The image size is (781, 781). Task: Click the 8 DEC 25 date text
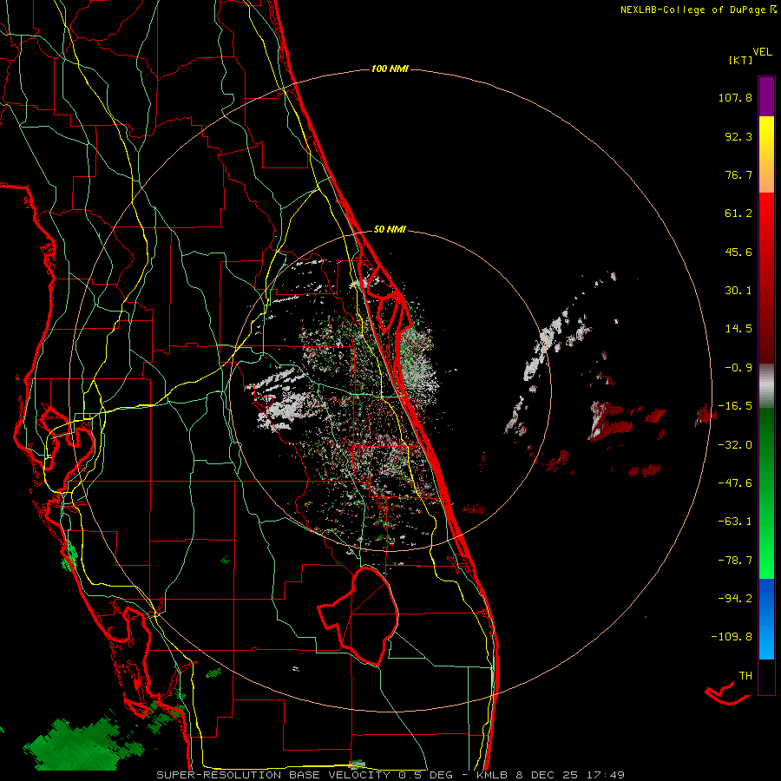[x=548, y=775]
